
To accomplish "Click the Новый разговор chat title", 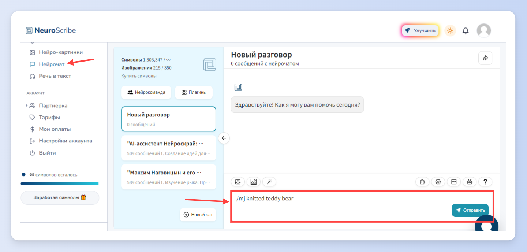I will (x=261, y=55).
